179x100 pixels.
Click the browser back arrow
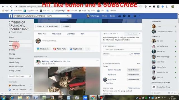pyautogui.click(x=3, y=7)
